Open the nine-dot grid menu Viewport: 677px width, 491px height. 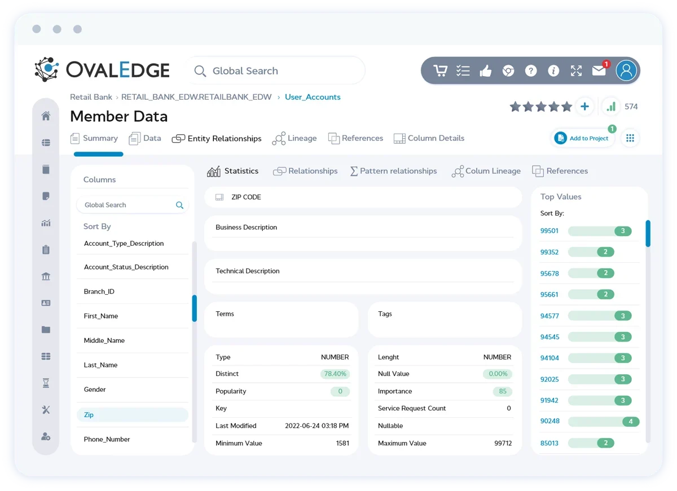(x=630, y=138)
